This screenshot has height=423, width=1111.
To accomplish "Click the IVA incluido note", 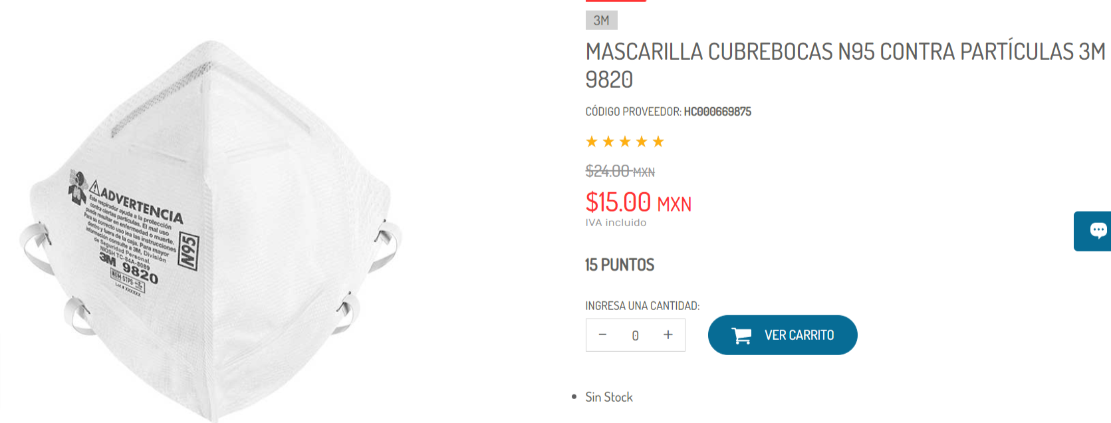I will [616, 223].
